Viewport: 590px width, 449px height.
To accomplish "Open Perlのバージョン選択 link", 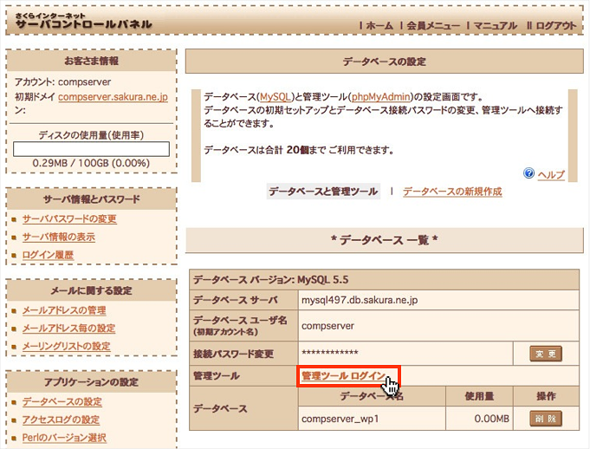I will 64,438.
